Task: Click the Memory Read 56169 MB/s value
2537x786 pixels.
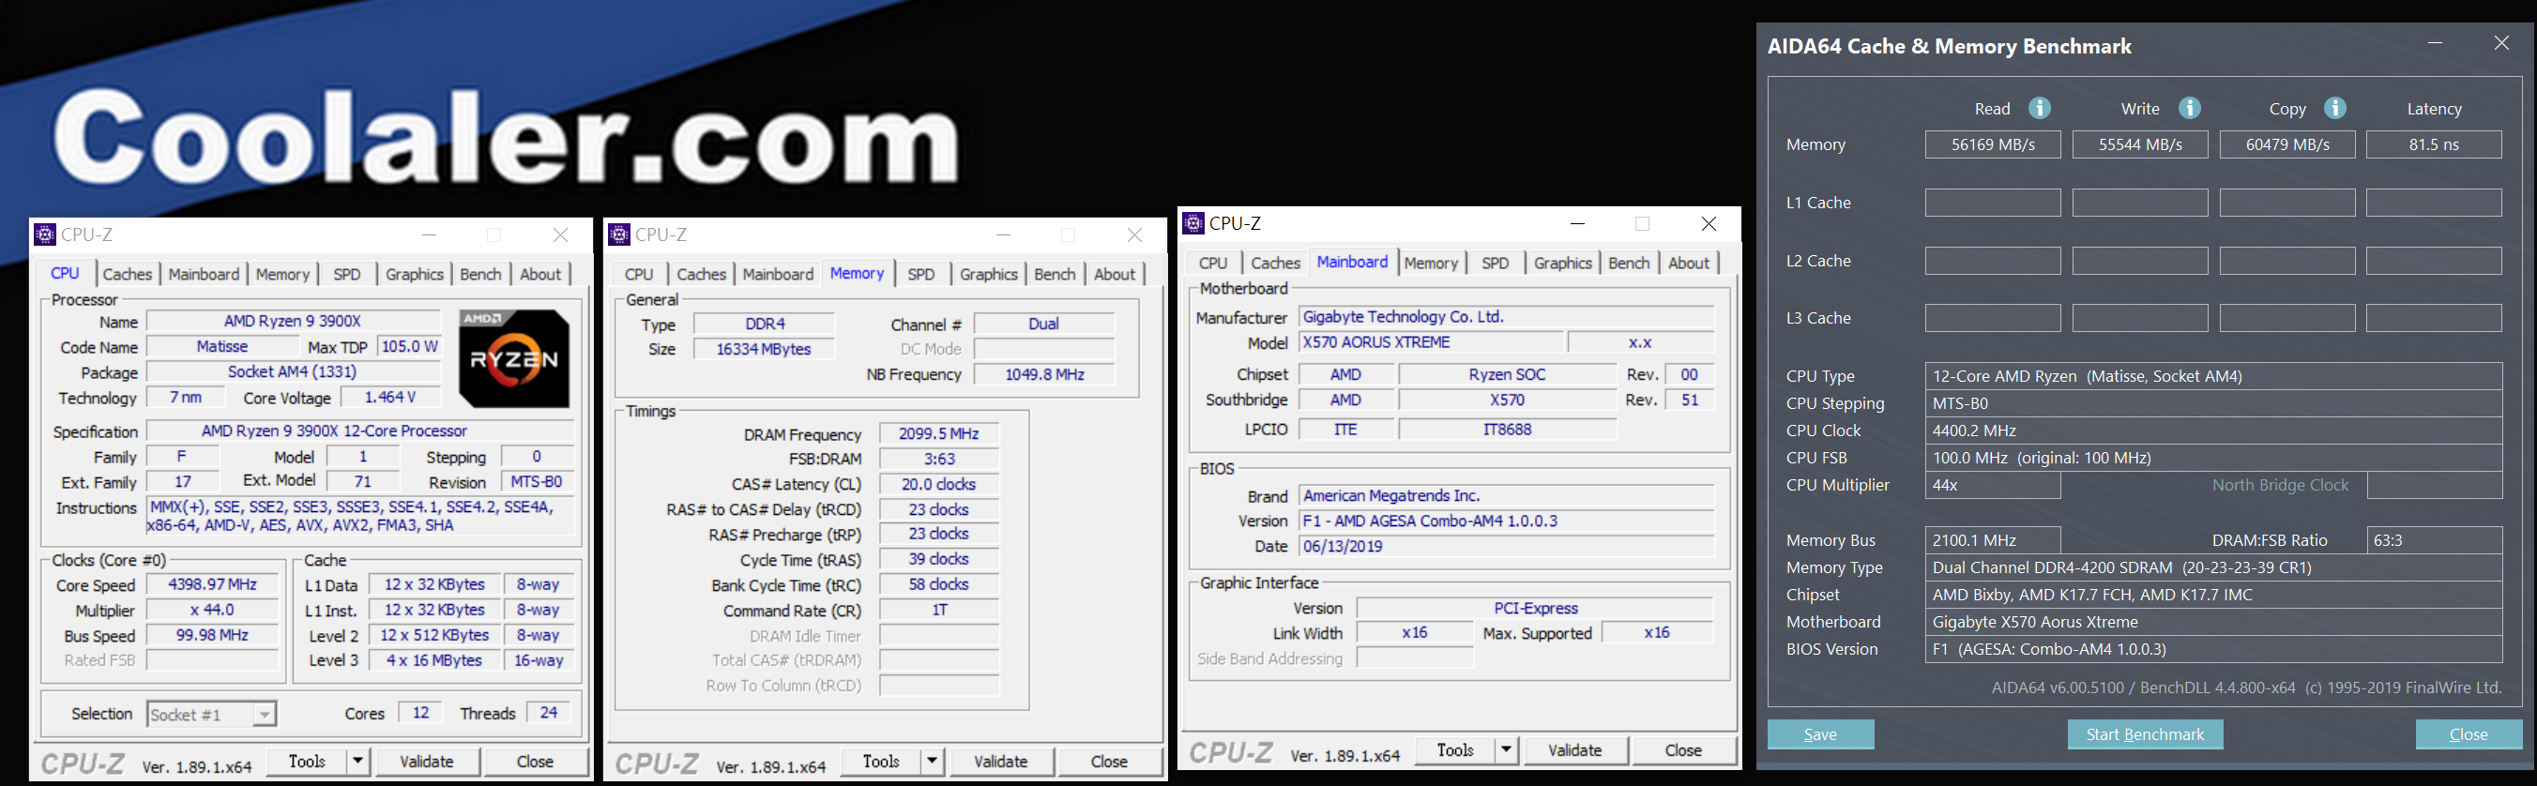Action: pyautogui.click(x=1993, y=144)
